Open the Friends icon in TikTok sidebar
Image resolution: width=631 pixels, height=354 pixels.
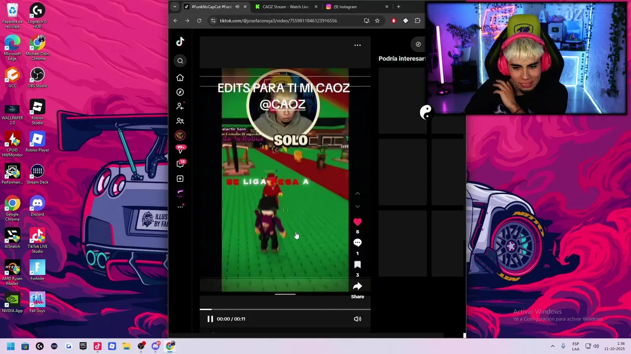(180, 121)
